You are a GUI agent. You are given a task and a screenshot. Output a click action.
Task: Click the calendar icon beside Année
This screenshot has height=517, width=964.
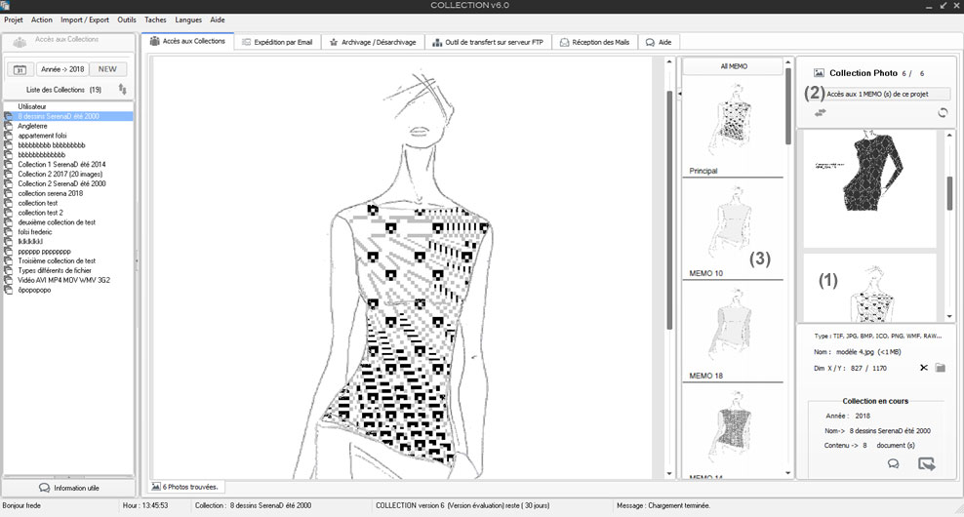point(20,69)
